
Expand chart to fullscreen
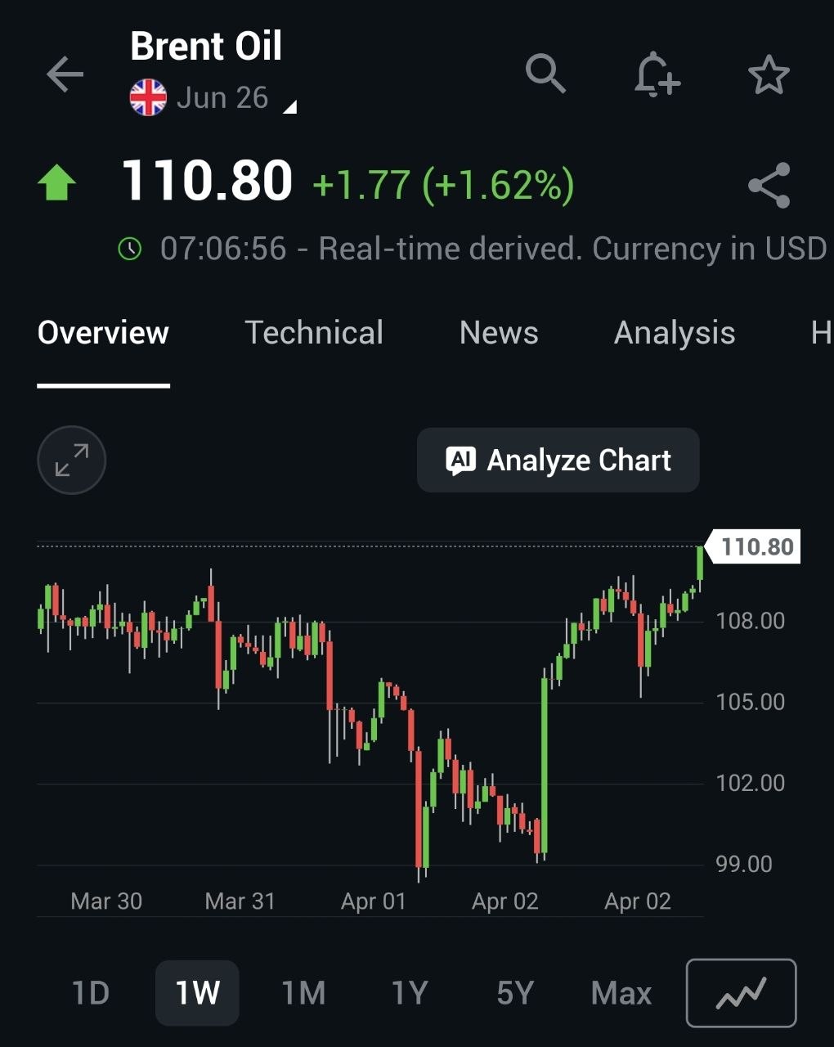72,460
